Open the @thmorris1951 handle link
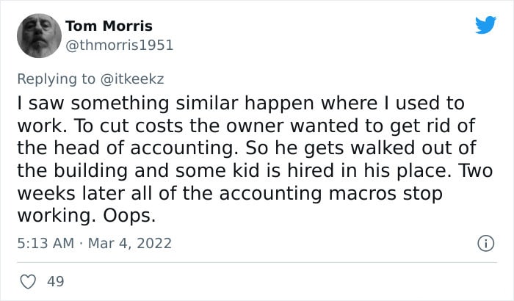 119,45
